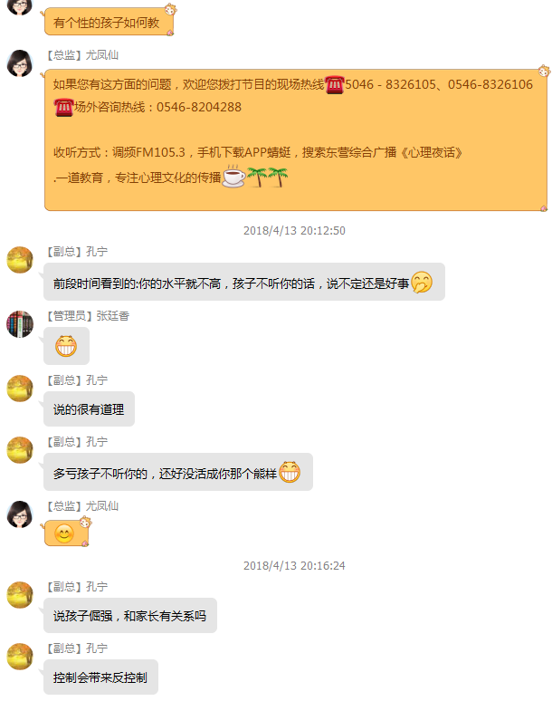This screenshot has width=552, height=701.
Task: Click the snickering emoji after 说不定还是好事
Action: pyautogui.click(x=422, y=282)
